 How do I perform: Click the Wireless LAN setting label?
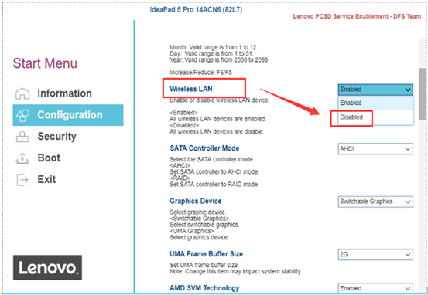(x=191, y=89)
